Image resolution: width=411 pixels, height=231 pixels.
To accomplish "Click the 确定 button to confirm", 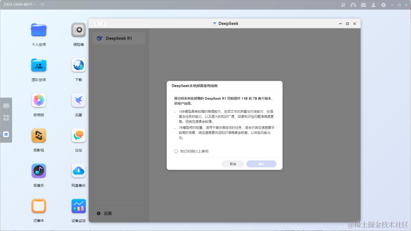I will (261, 164).
